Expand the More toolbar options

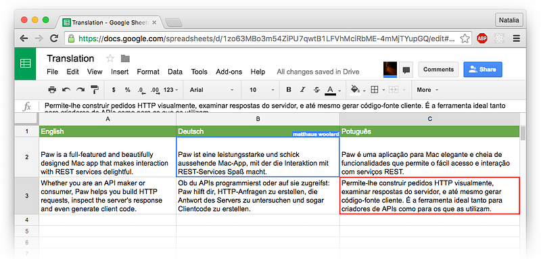point(427,90)
